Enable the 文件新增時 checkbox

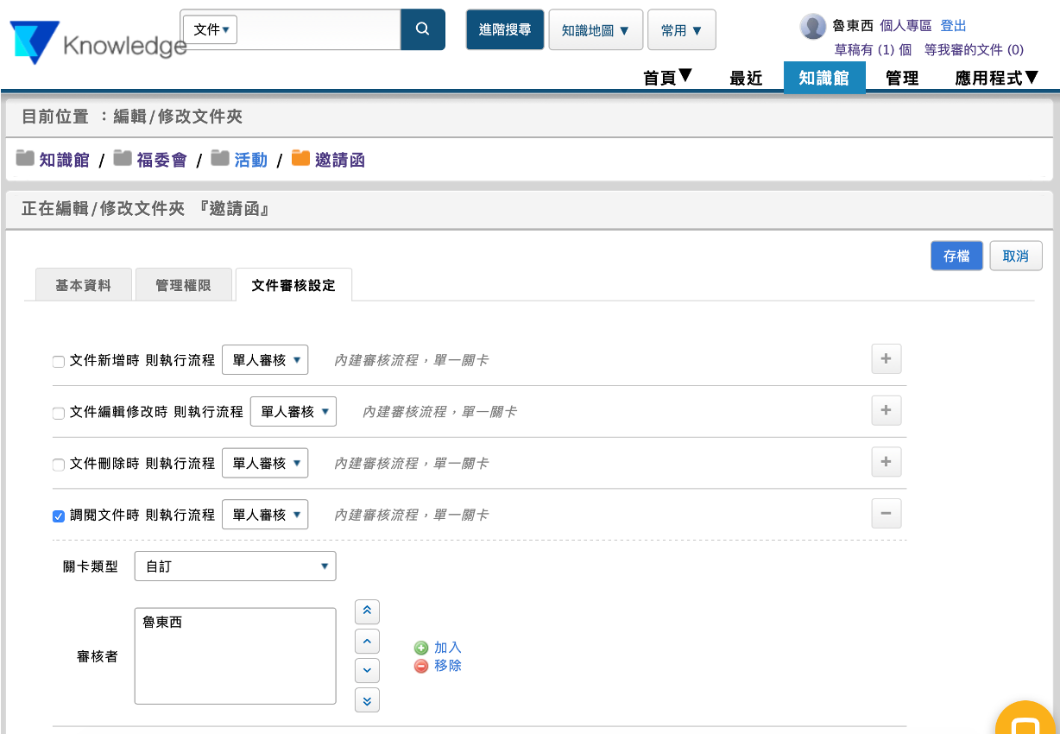pos(59,362)
